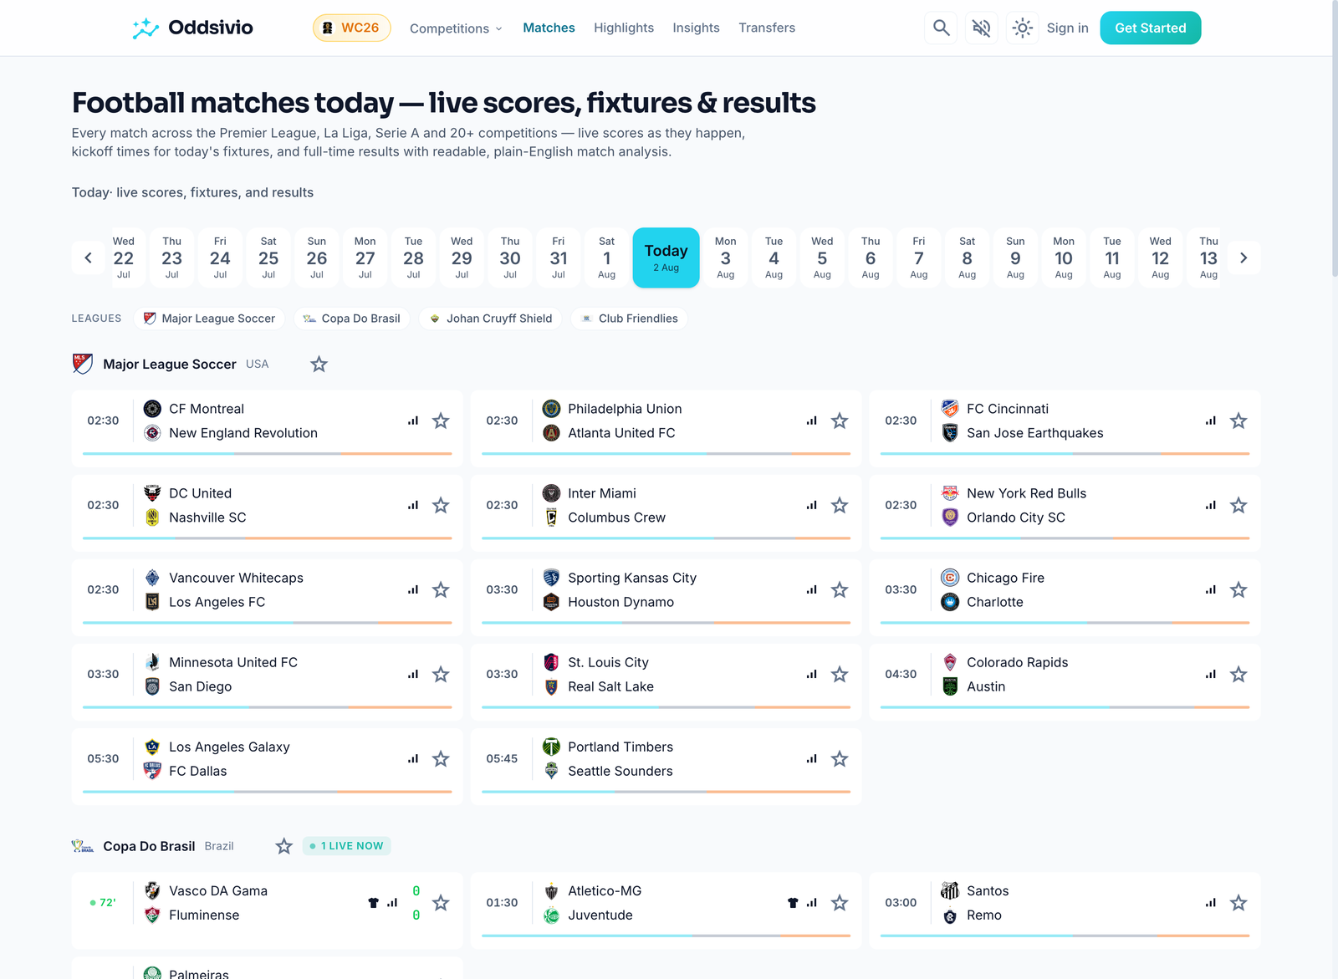This screenshot has width=1338, height=979.
Task: Filter by Copa Do Brasil chip
Action: 351,319
